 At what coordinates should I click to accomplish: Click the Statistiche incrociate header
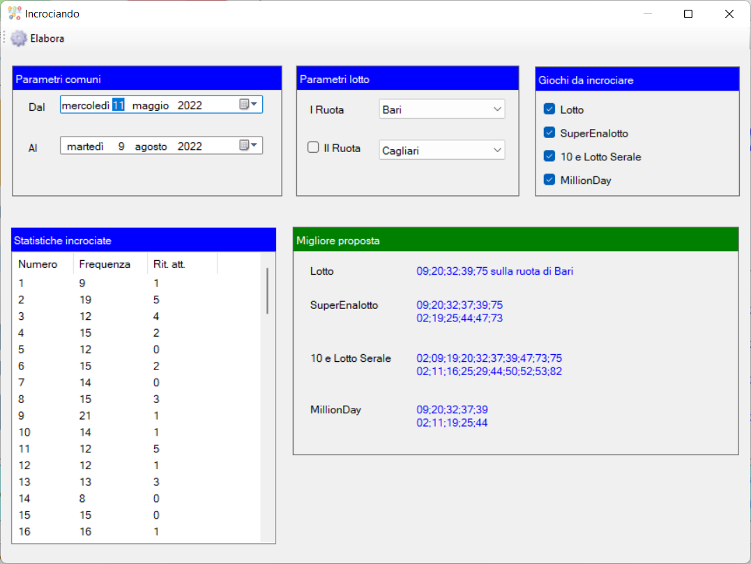pos(144,240)
